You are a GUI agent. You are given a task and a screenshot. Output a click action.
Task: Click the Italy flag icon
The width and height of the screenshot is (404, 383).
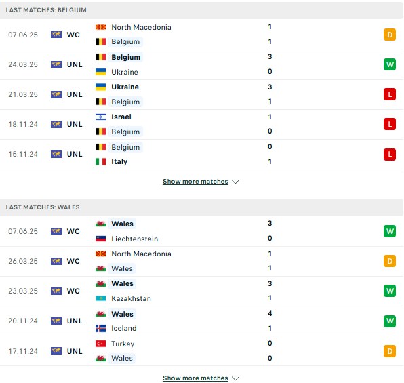100,161
